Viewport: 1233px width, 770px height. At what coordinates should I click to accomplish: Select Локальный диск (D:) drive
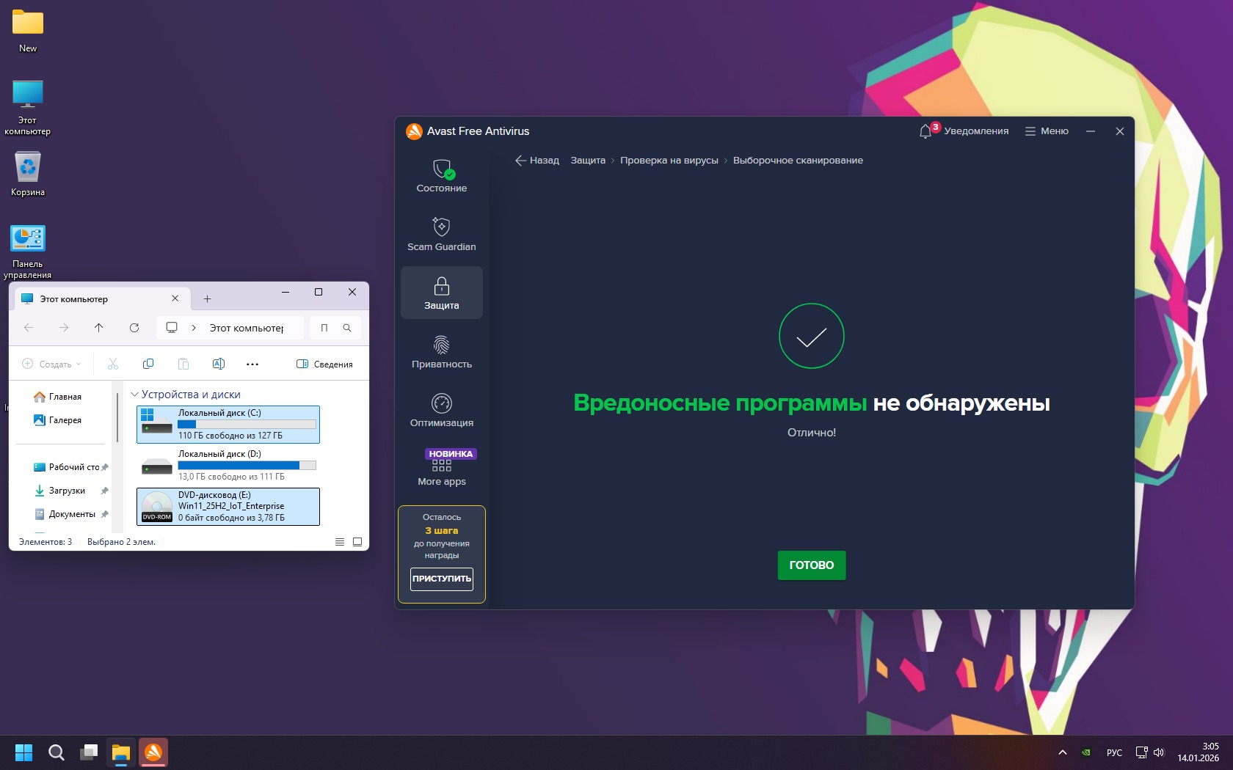(x=228, y=465)
